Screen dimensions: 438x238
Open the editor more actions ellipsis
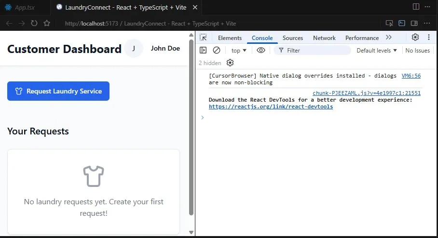[427, 7]
